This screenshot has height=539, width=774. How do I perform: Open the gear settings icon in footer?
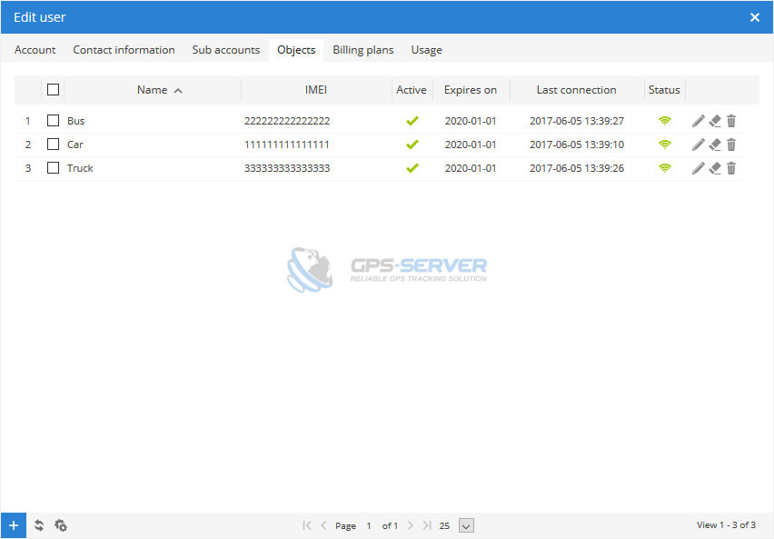(x=61, y=525)
